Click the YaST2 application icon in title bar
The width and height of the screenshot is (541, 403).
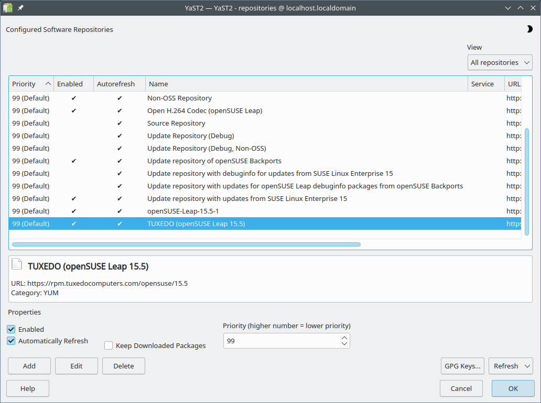click(8, 7)
